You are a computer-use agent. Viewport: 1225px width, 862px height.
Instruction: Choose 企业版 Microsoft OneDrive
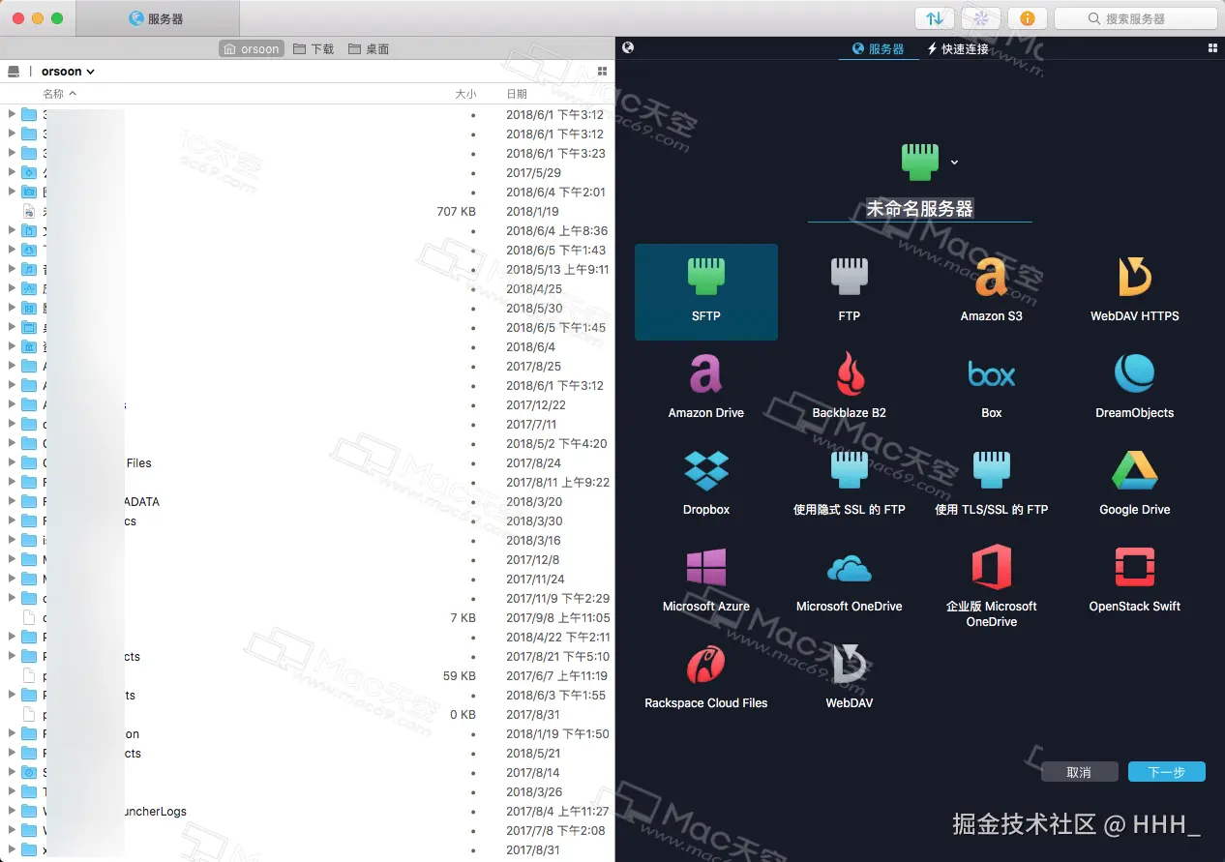(991, 586)
